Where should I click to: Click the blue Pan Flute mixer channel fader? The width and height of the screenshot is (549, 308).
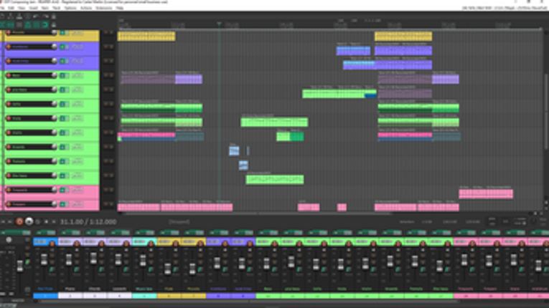(x=44, y=260)
